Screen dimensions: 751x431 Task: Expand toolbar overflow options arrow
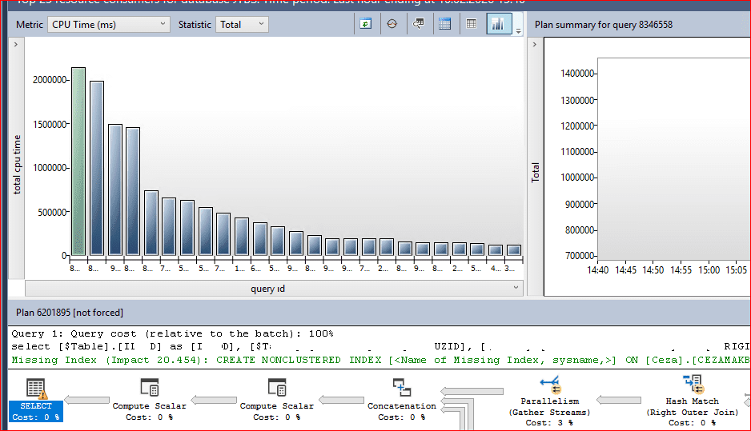pos(518,30)
